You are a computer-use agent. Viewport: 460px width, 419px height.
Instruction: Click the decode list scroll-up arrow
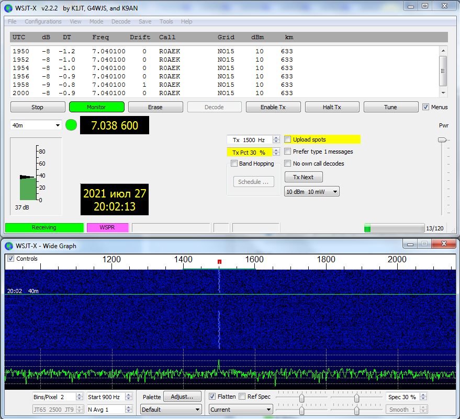pyautogui.click(x=443, y=51)
